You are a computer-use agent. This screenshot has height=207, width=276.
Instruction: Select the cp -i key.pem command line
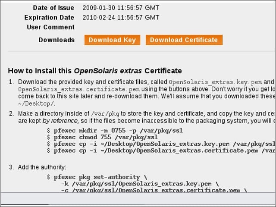(161, 144)
